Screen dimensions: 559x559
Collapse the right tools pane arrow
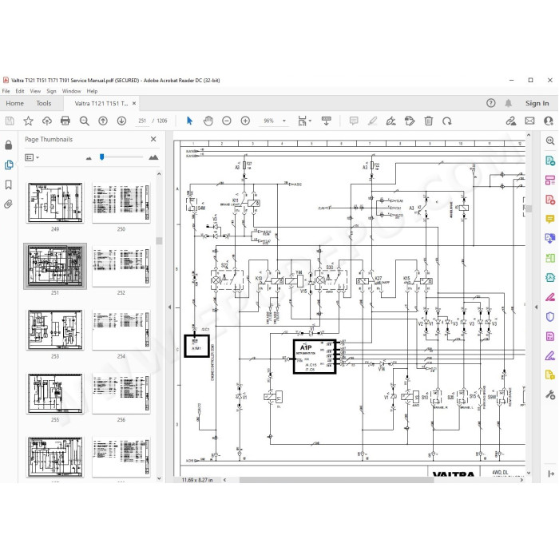tap(536, 307)
